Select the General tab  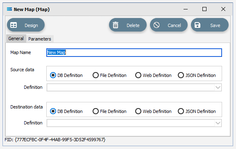(16, 38)
